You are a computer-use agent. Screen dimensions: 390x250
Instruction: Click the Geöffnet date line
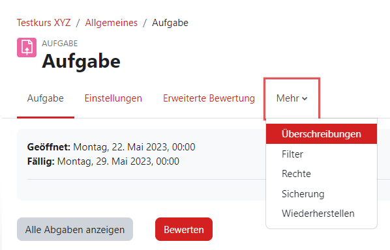[x=111, y=147]
